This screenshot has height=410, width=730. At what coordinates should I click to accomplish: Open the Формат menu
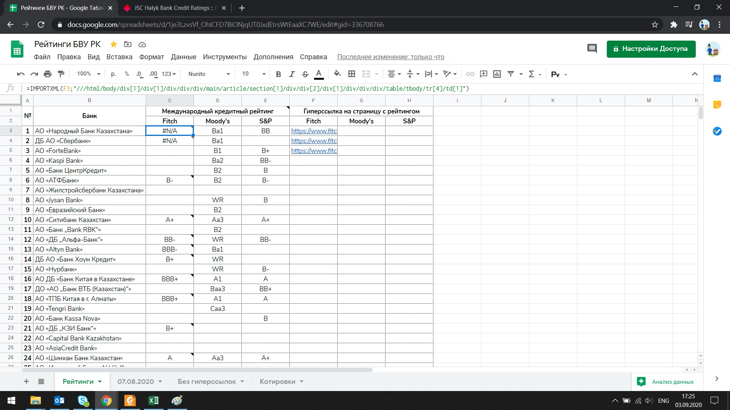point(151,57)
